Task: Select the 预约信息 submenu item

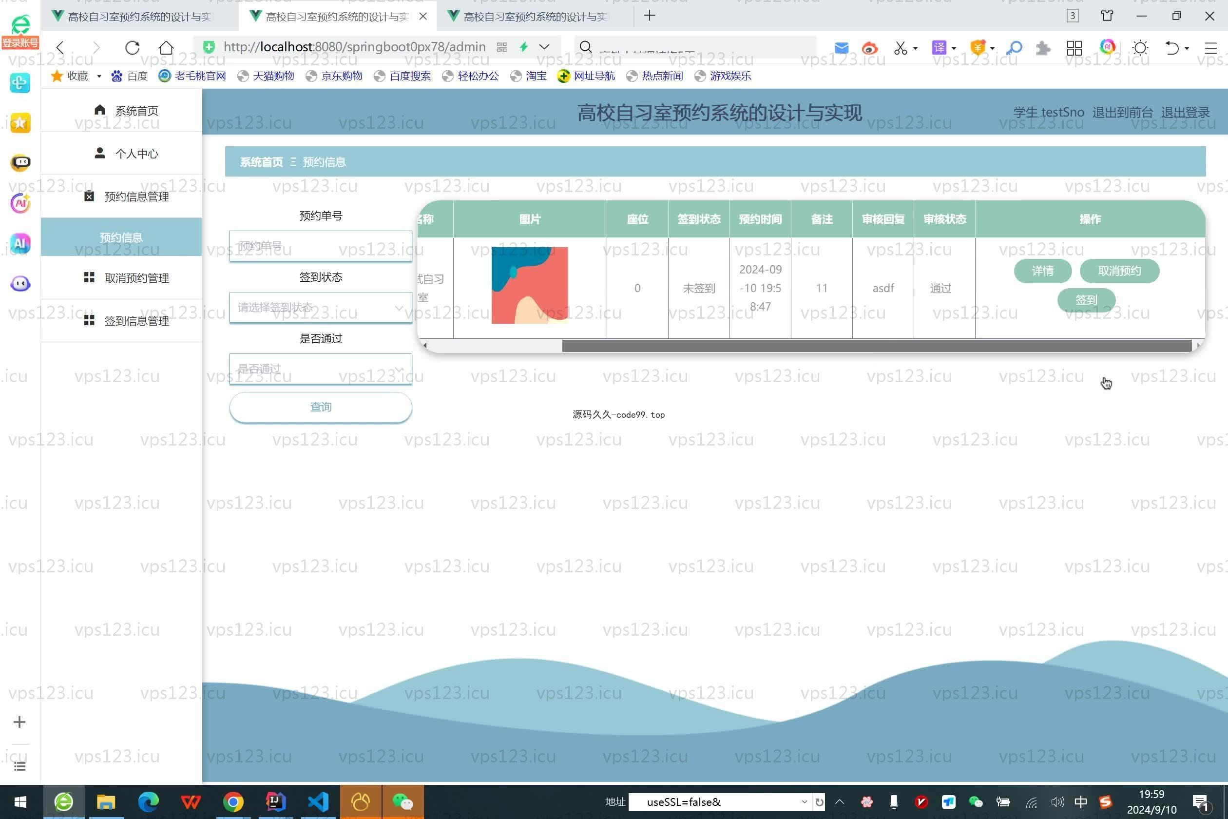Action: (121, 237)
